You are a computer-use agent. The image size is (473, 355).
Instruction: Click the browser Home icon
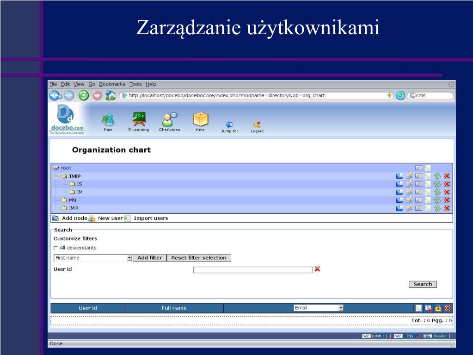point(111,95)
